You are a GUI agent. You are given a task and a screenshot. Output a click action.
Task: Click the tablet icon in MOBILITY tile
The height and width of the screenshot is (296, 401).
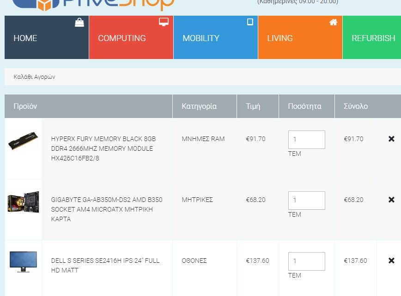tap(250, 22)
